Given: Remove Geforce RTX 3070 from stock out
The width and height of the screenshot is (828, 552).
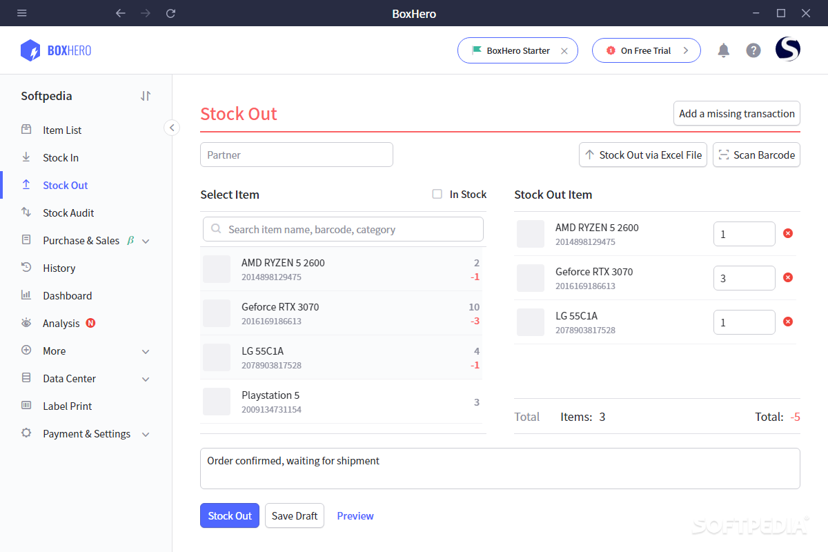Looking at the screenshot, I should click(x=788, y=277).
